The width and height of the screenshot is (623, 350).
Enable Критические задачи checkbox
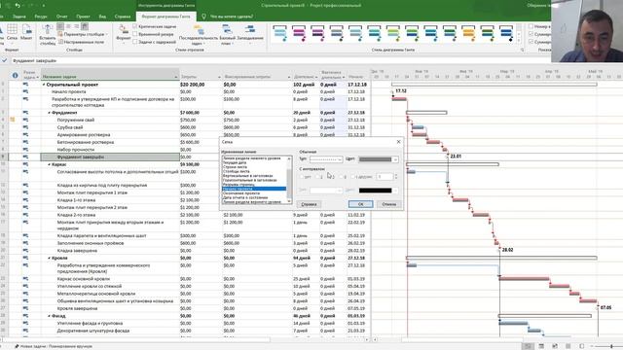pos(135,26)
